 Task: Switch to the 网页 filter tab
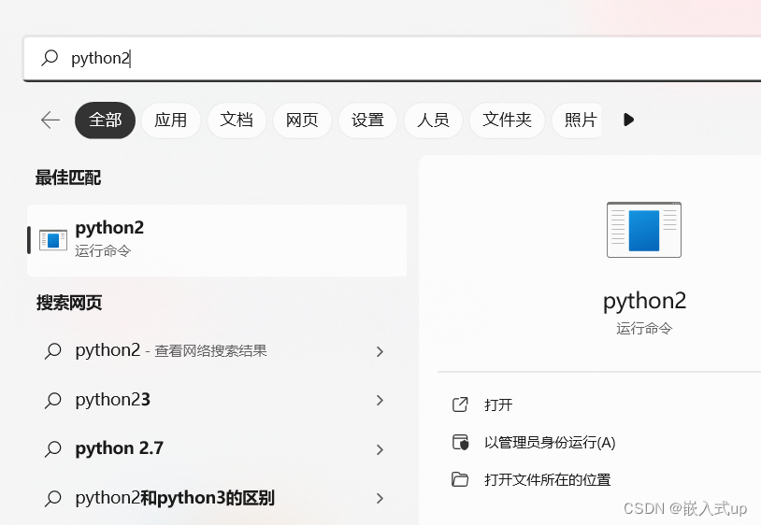(302, 120)
